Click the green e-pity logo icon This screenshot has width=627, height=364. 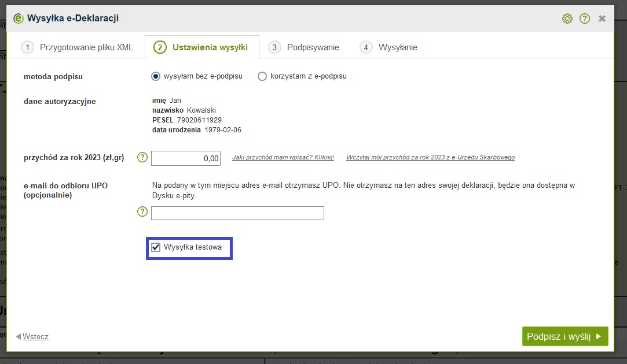click(19, 18)
